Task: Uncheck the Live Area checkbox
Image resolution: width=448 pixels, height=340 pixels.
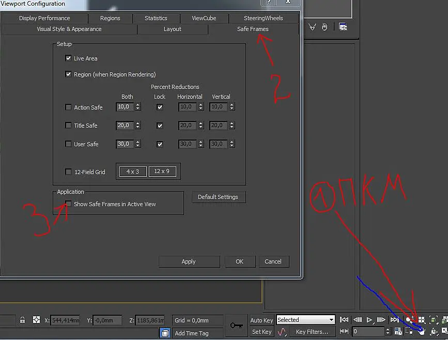Action: 68,58
